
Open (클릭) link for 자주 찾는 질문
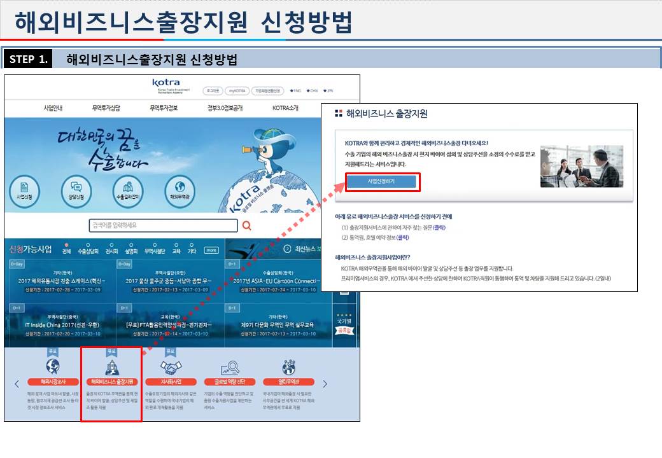pyautogui.click(x=439, y=227)
